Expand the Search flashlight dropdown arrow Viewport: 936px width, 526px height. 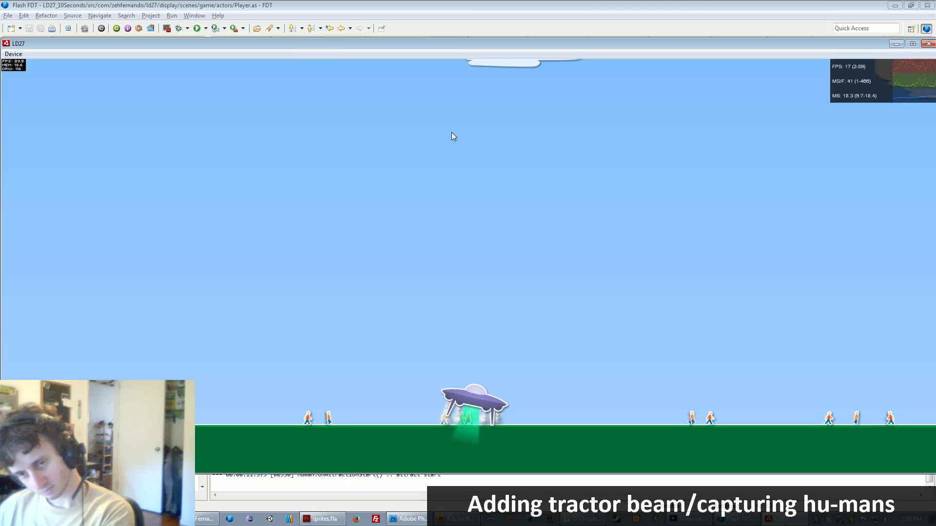[x=278, y=28]
